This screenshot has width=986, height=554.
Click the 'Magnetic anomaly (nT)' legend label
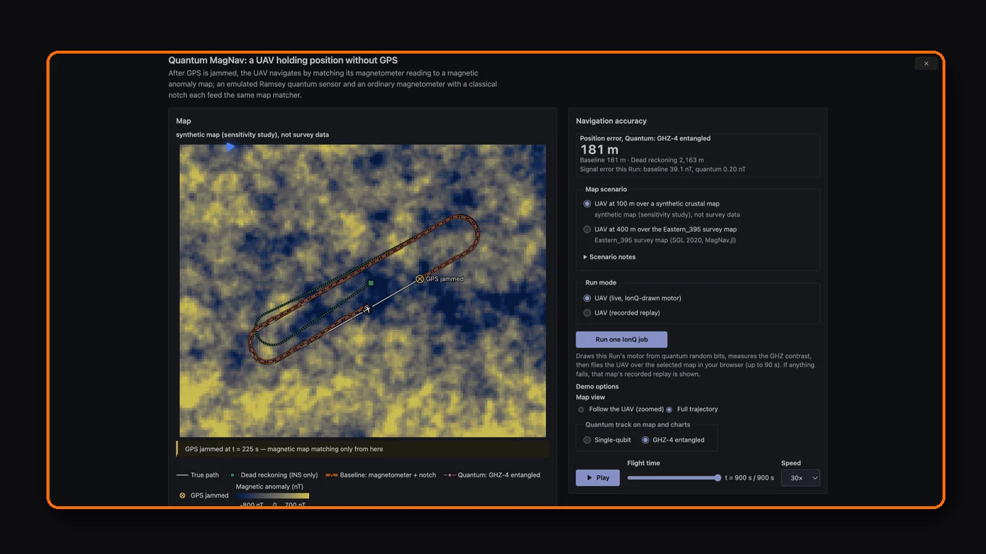tap(270, 487)
